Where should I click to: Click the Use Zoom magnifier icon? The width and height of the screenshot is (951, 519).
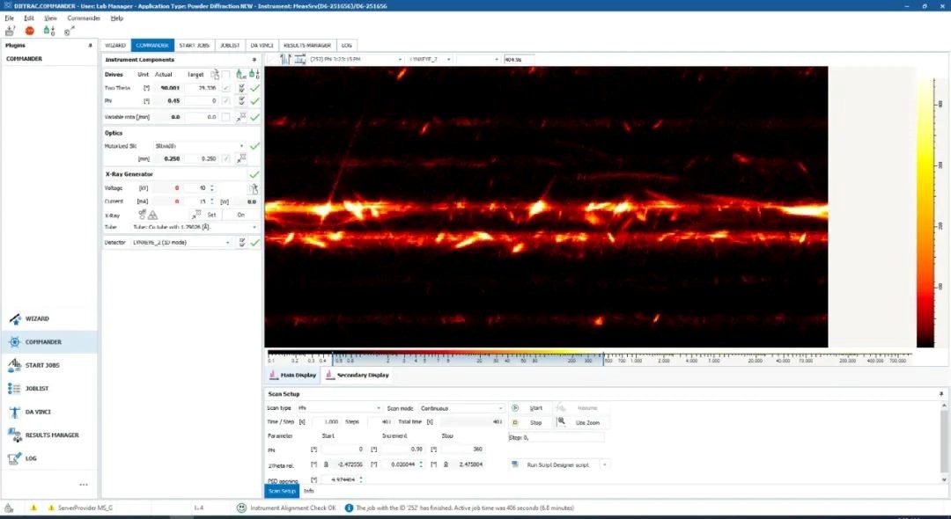(x=561, y=422)
